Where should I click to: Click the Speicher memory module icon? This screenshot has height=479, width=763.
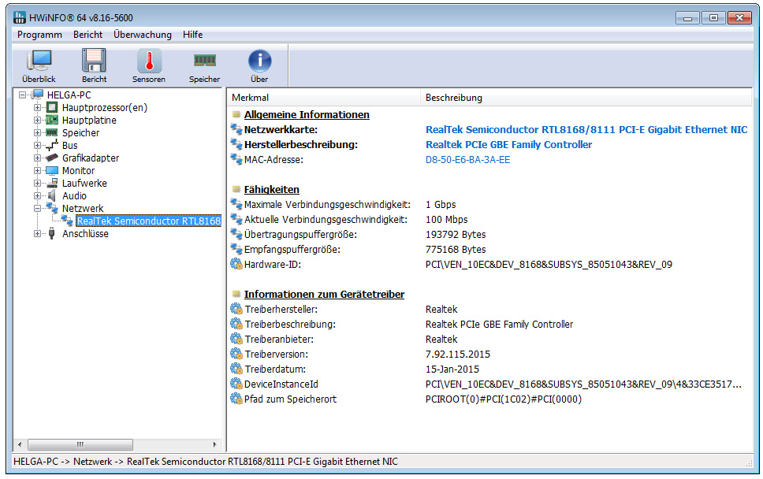tap(204, 61)
